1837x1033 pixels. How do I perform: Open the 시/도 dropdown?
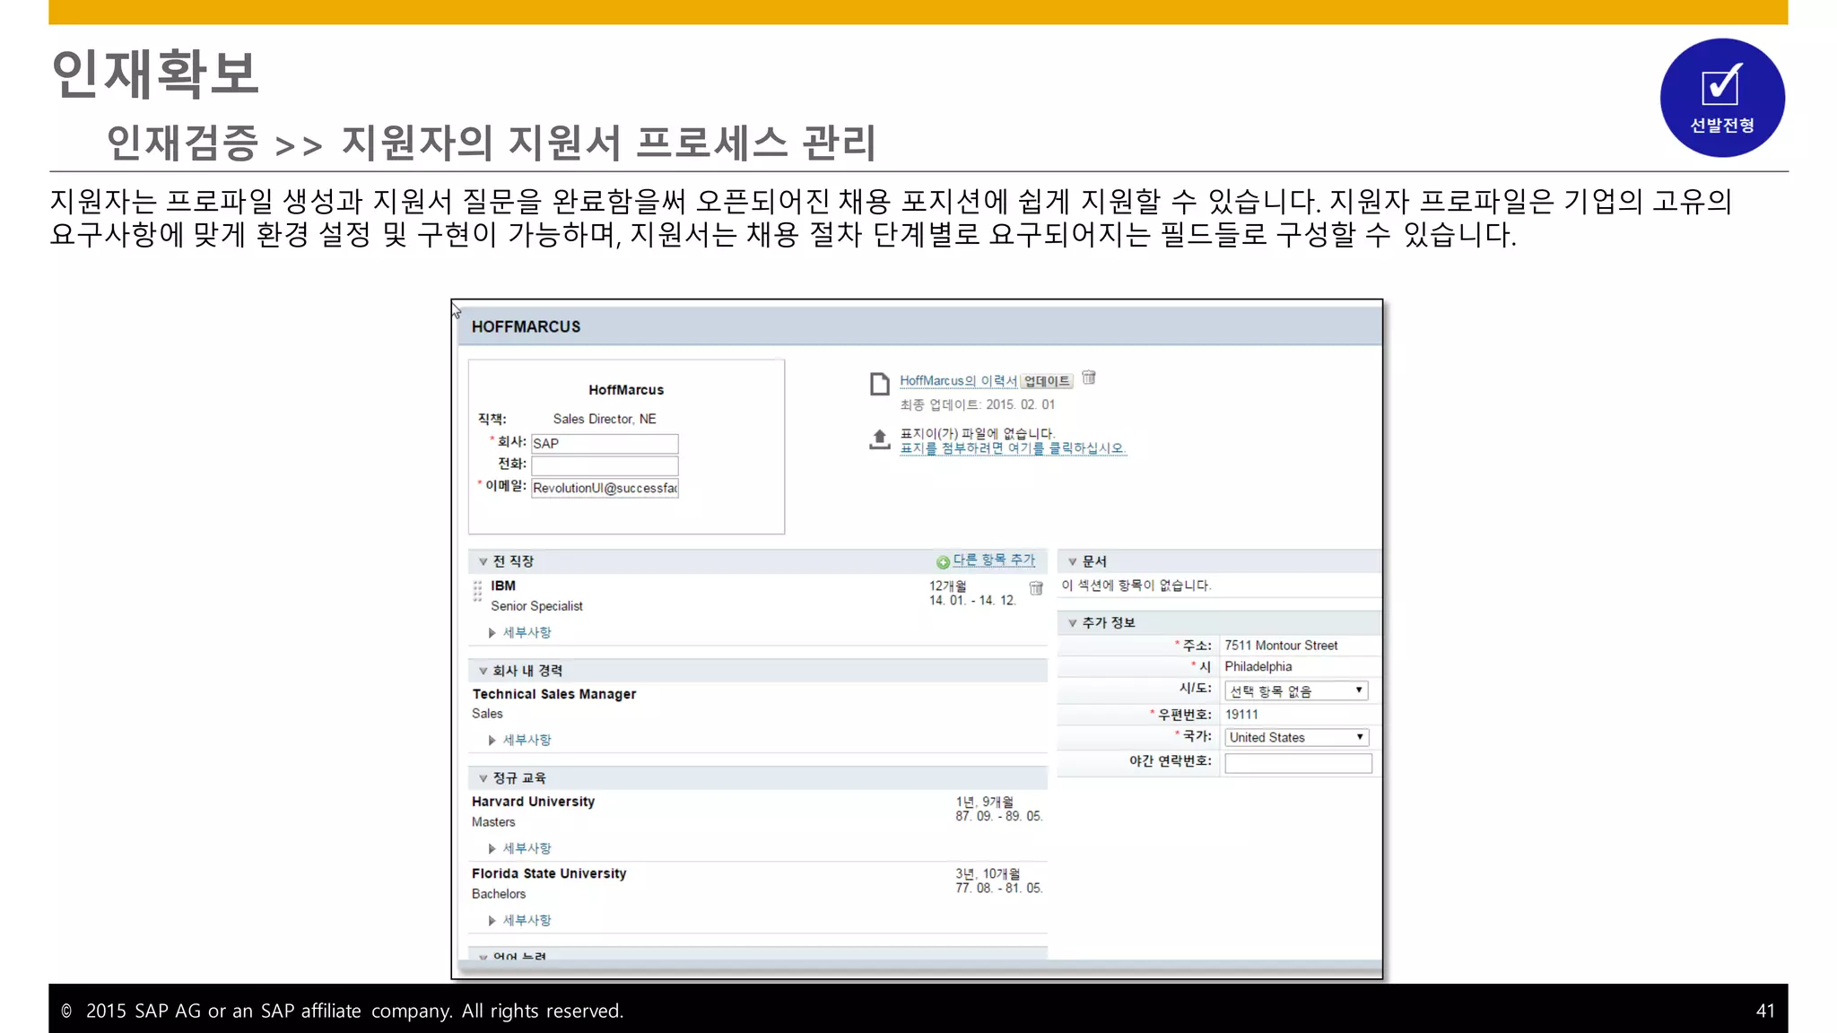1295,690
